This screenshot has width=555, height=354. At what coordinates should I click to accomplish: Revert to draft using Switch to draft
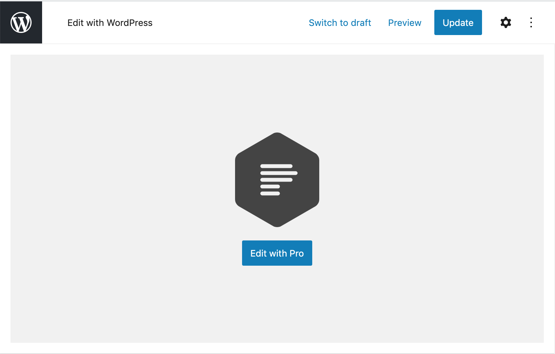pyautogui.click(x=340, y=23)
